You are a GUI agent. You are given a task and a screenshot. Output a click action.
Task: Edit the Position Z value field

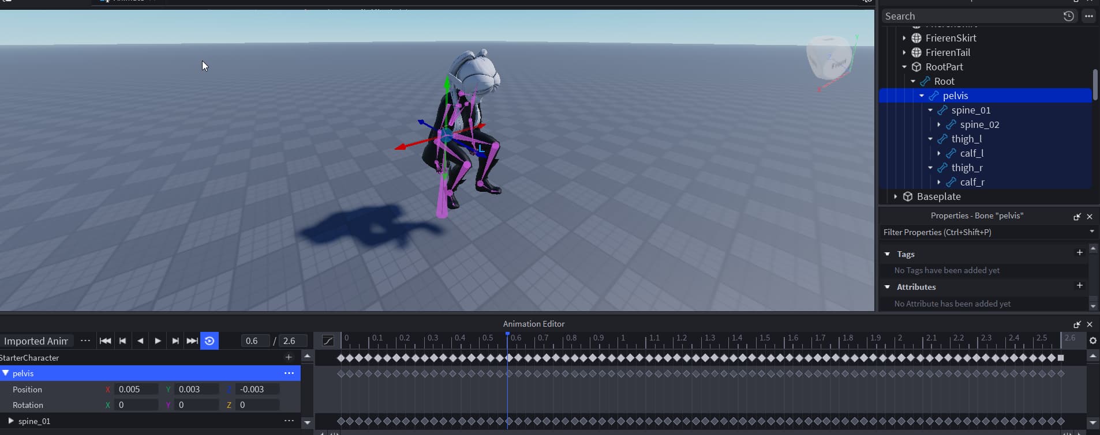click(x=257, y=389)
